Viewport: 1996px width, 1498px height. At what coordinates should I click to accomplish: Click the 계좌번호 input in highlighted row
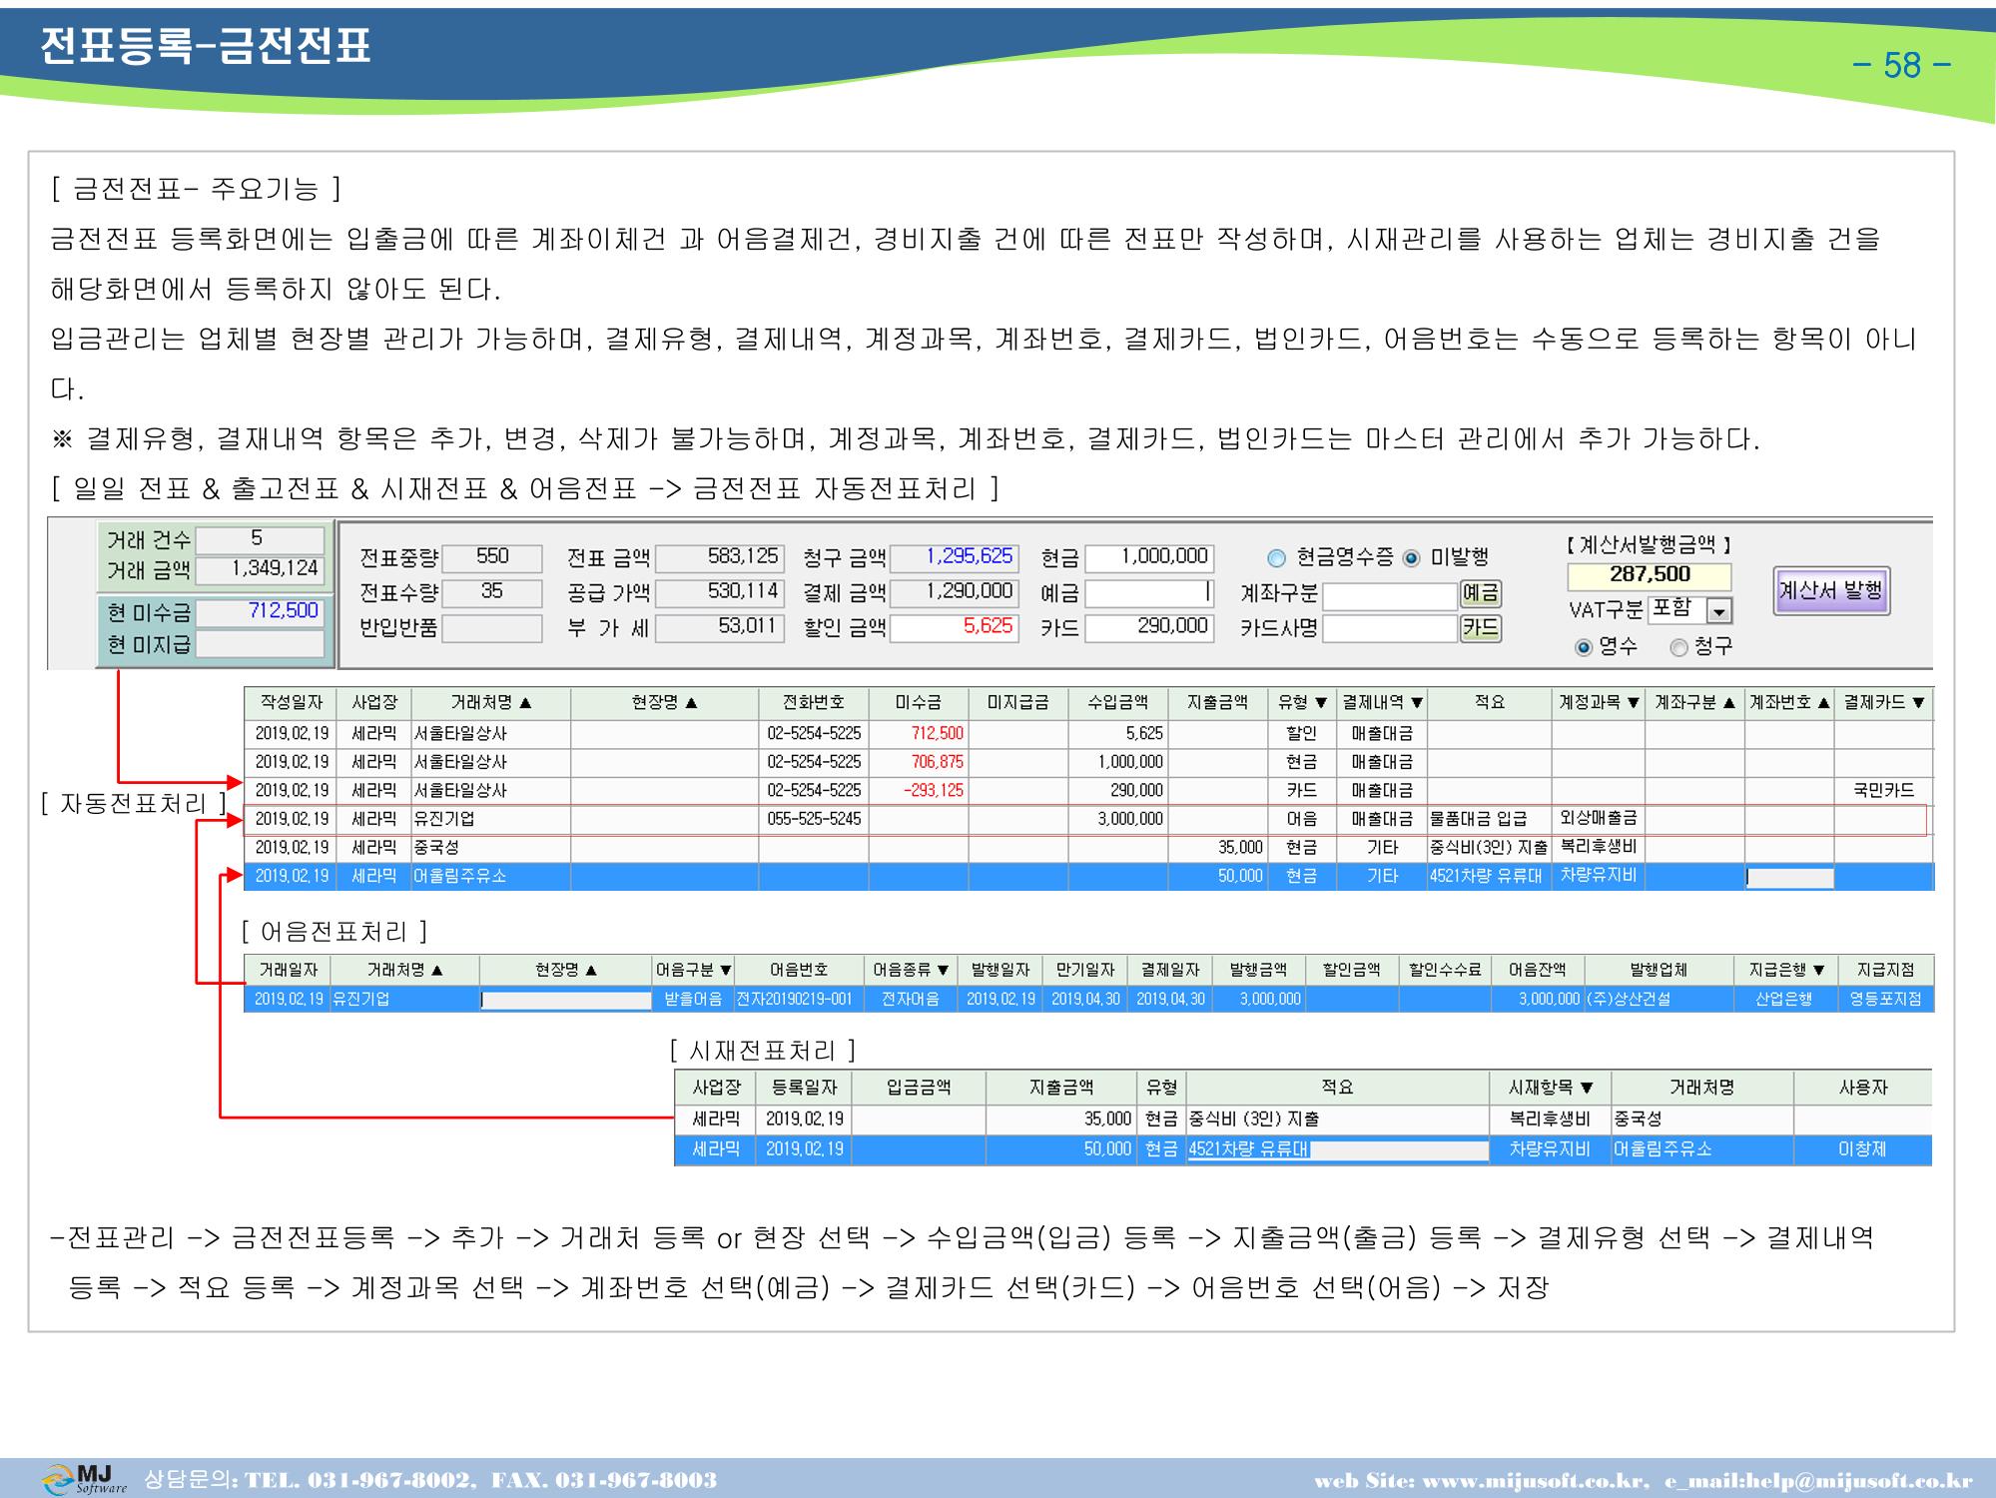(1789, 878)
